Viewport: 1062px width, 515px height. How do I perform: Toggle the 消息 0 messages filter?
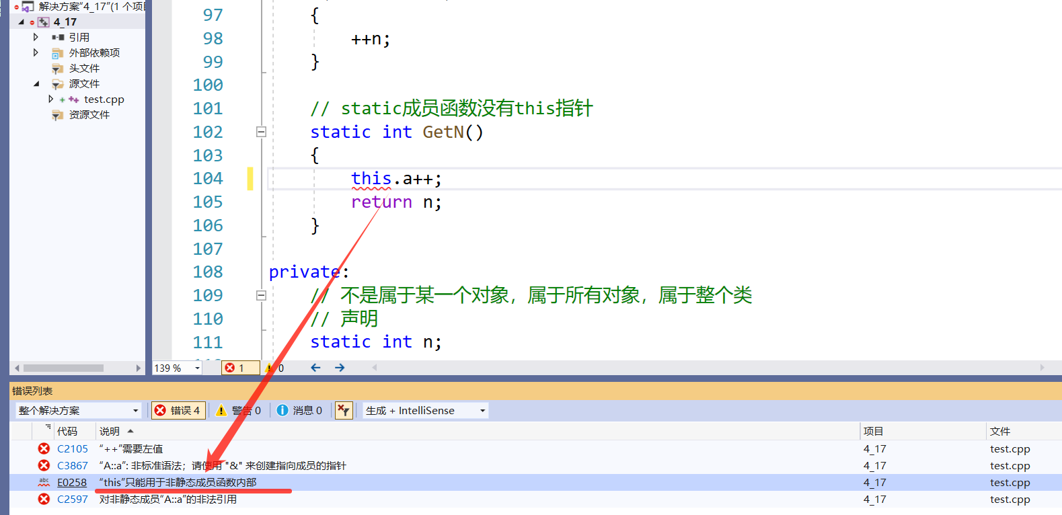click(x=300, y=410)
